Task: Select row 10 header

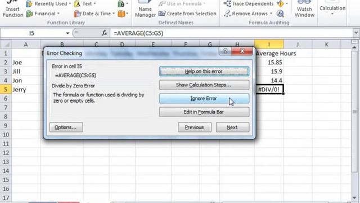Action: (x=6, y=135)
